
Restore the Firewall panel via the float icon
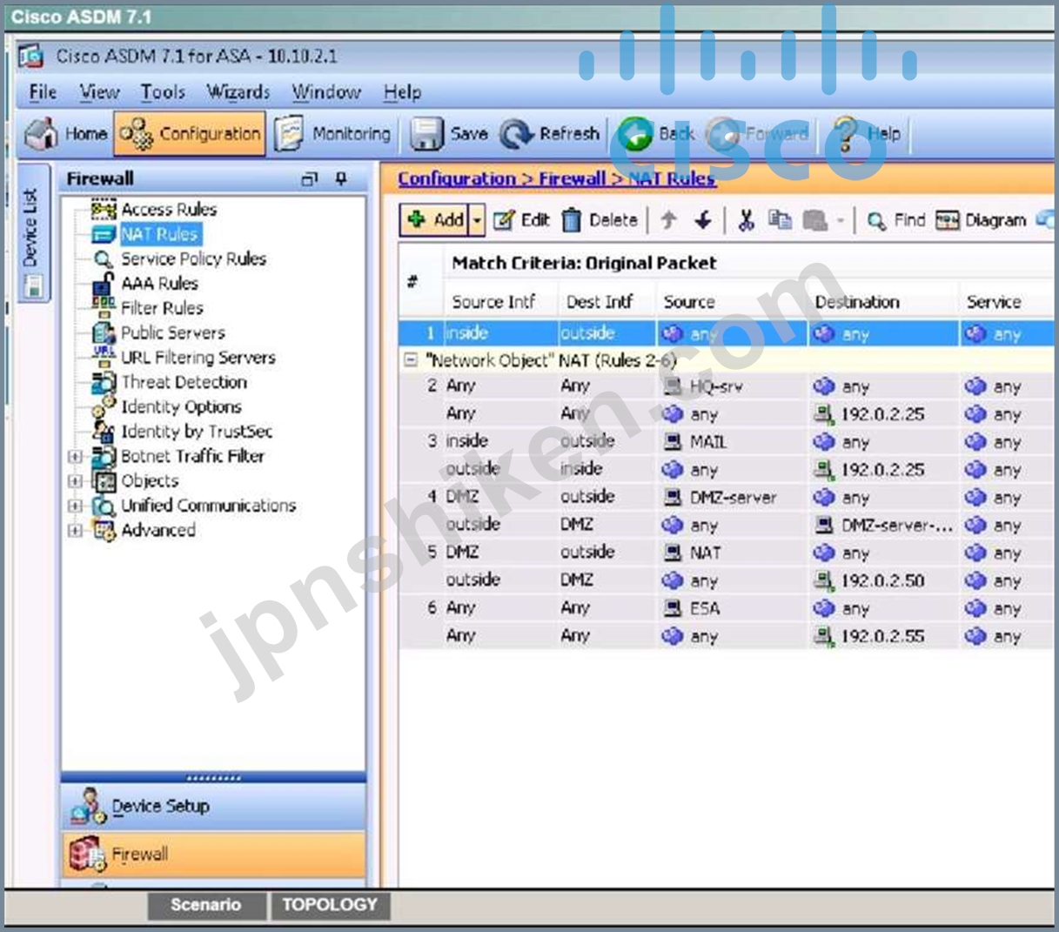309,179
